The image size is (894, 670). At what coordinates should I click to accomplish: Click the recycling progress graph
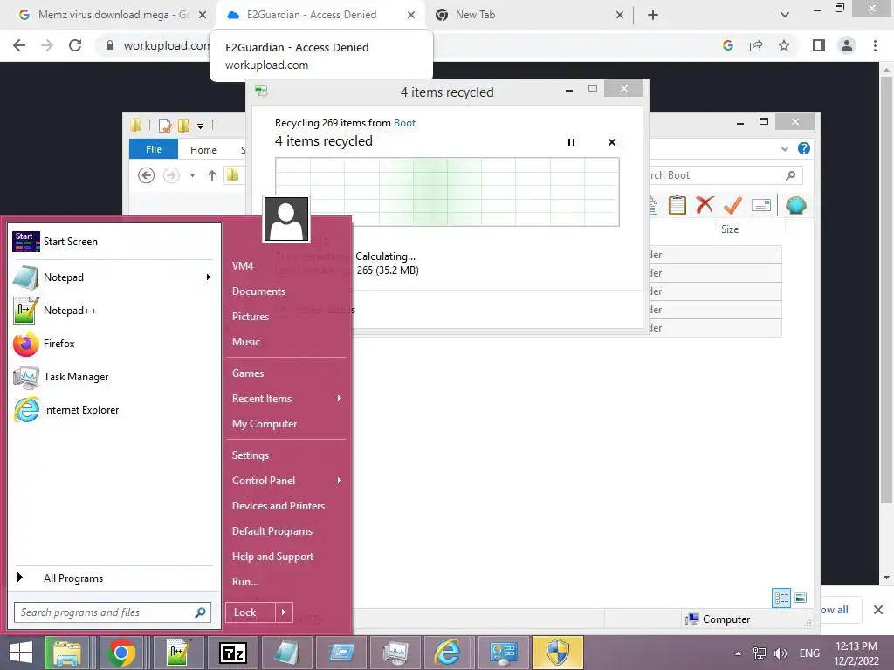coord(447,192)
